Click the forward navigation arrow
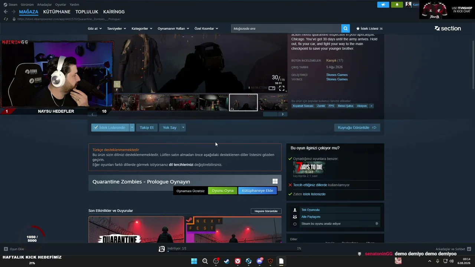The image size is (475, 267). click(x=13, y=12)
